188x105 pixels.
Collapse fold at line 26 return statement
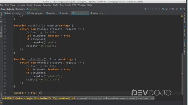click(x=13, y=29)
